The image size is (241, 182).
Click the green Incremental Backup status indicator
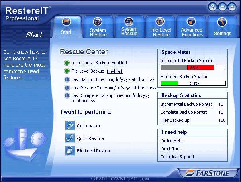tap(67, 63)
